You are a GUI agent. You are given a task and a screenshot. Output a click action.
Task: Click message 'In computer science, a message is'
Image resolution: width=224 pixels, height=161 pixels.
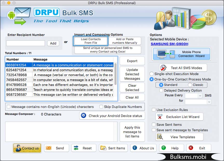pos(73,80)
